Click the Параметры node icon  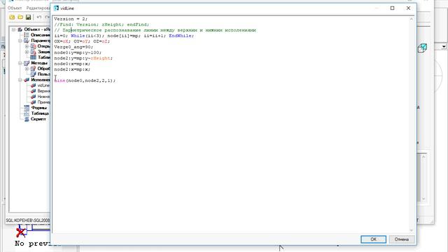[27, 41]
